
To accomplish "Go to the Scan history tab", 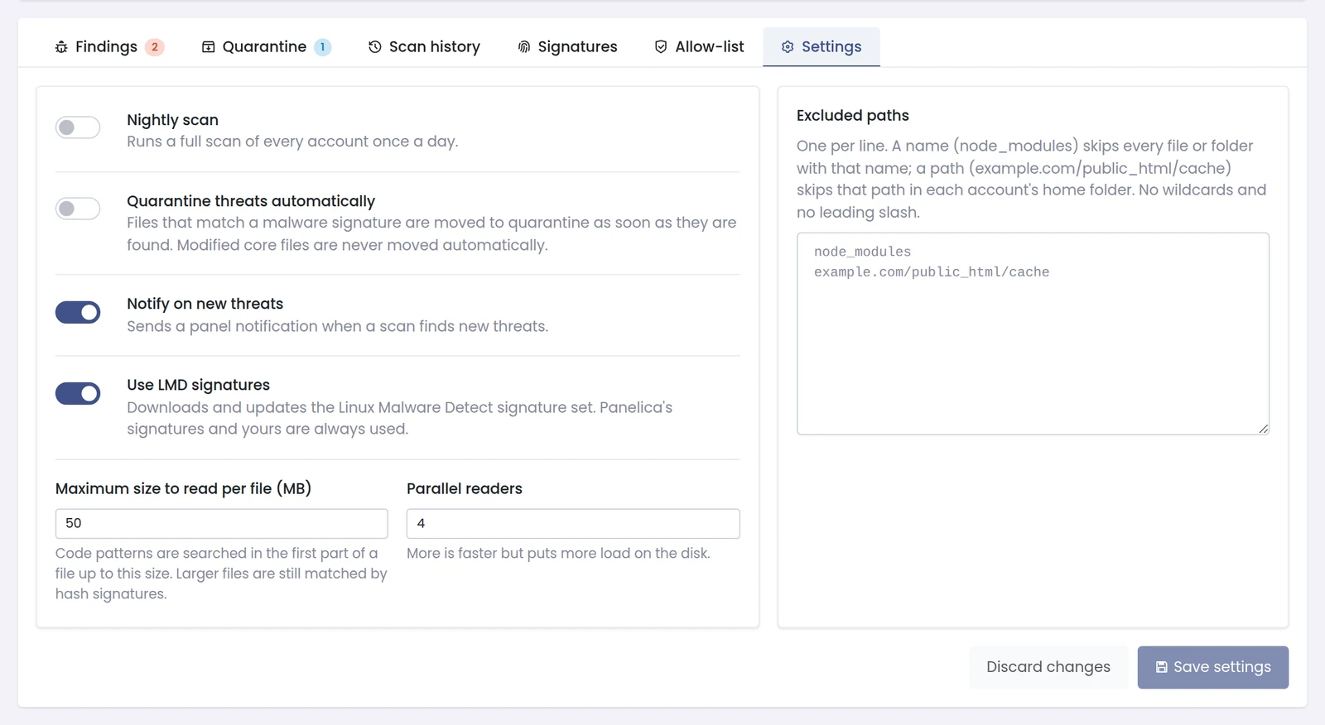I will pos(424,47).
